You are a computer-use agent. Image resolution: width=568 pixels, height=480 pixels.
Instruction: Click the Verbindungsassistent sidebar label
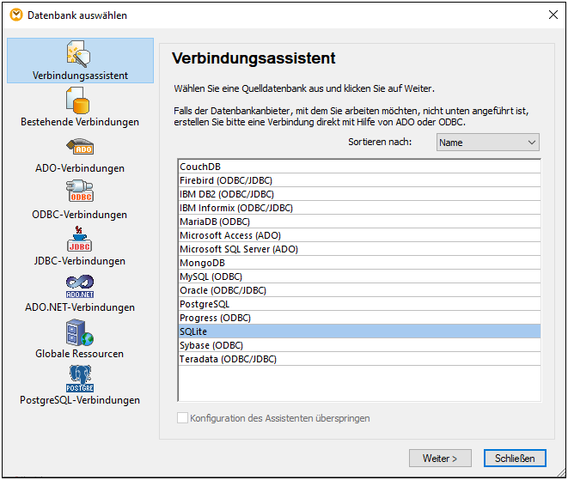80,76
